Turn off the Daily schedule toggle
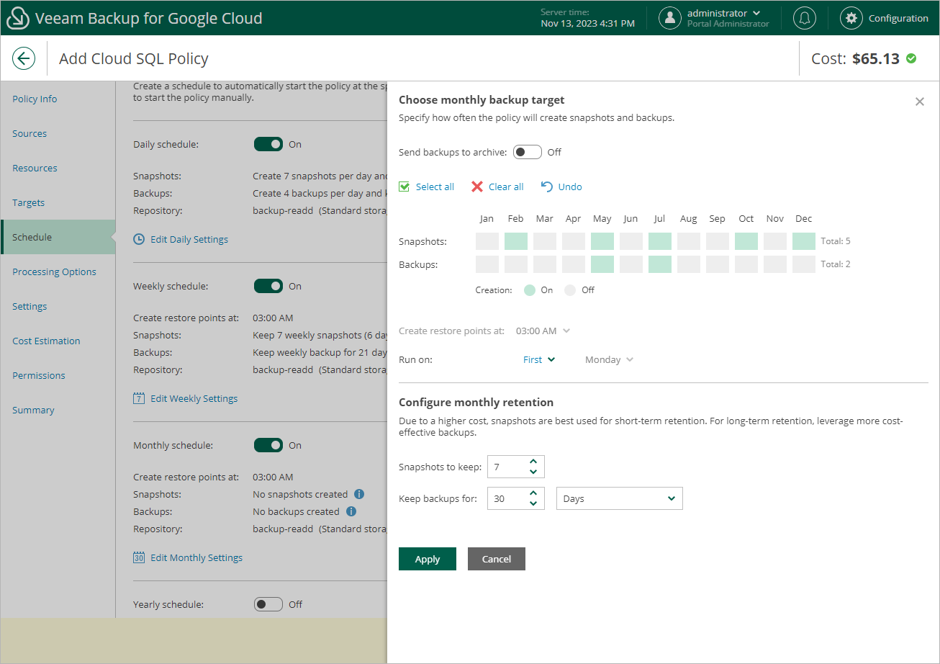This screenshot has height=664, width=940. [268, 144]
